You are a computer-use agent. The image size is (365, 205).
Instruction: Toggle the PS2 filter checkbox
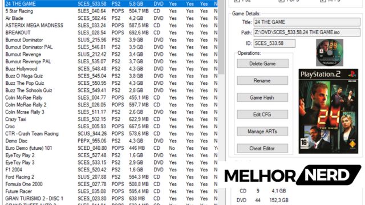(237, 1)
